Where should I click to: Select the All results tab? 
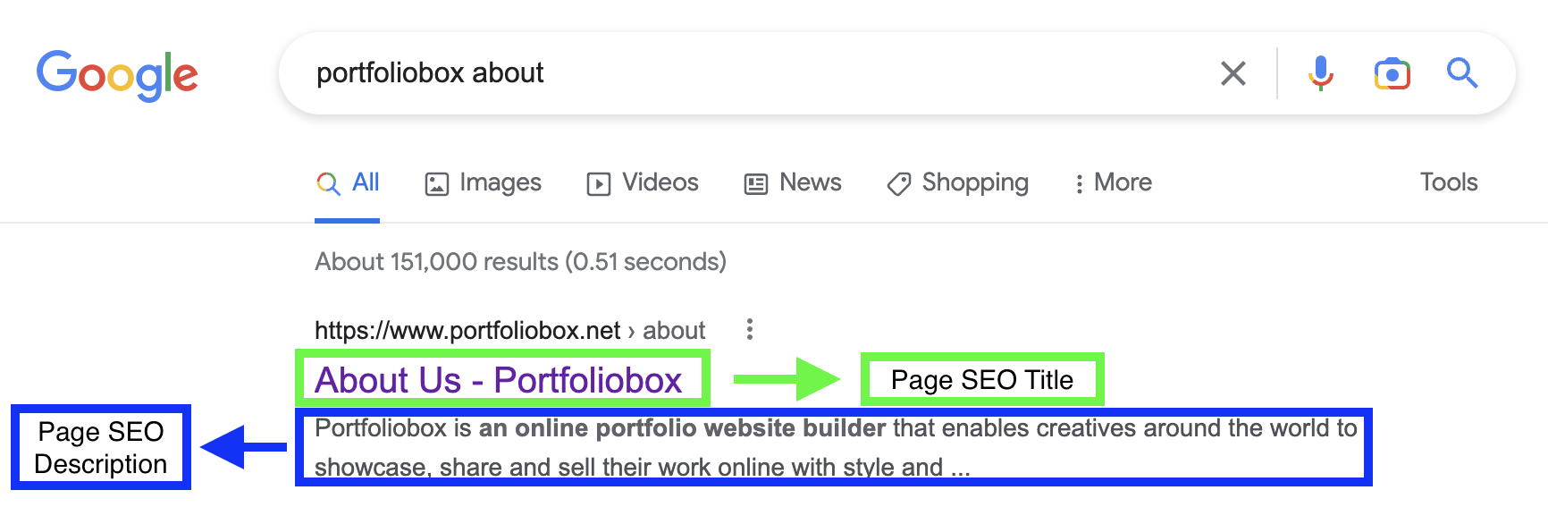(348, 183)
